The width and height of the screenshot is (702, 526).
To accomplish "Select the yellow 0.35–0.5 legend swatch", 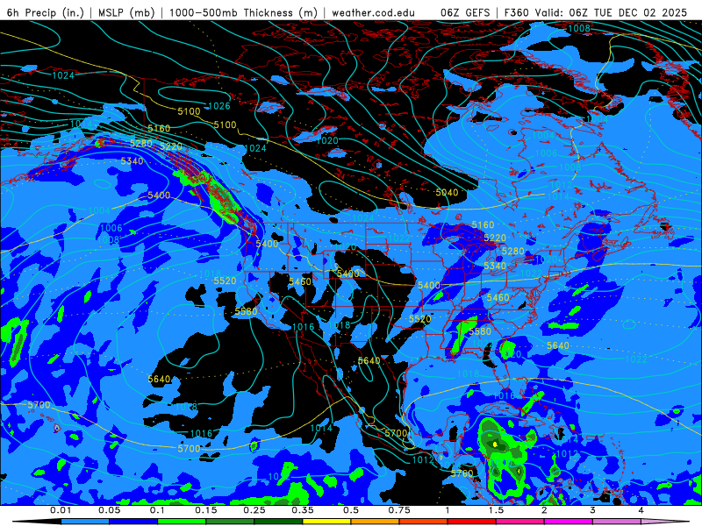I will point(326,522).
